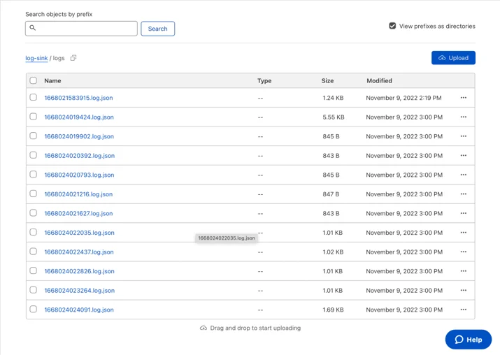Viewport: 500px width, 355px height.
Task: Click the Search button
Action: coord(157,29)
